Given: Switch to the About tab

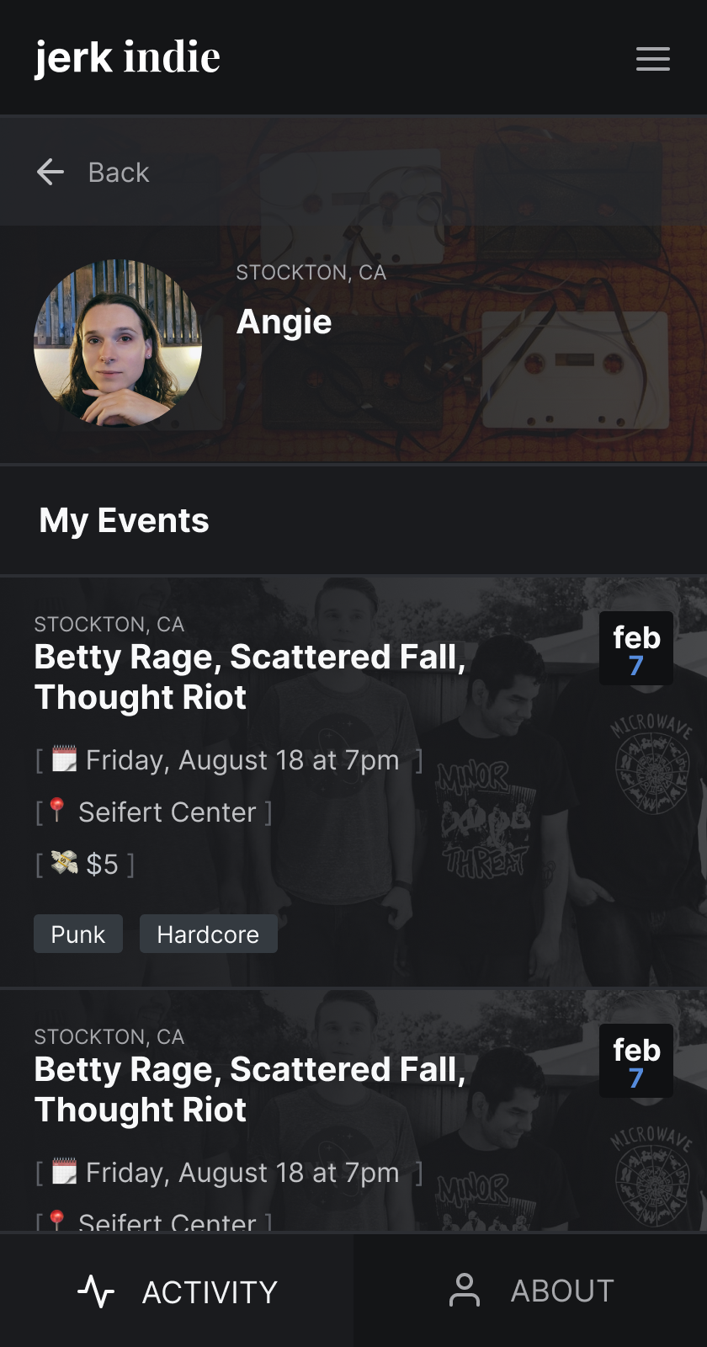Looking at the screenshot, I should [x=530, y=1291].
